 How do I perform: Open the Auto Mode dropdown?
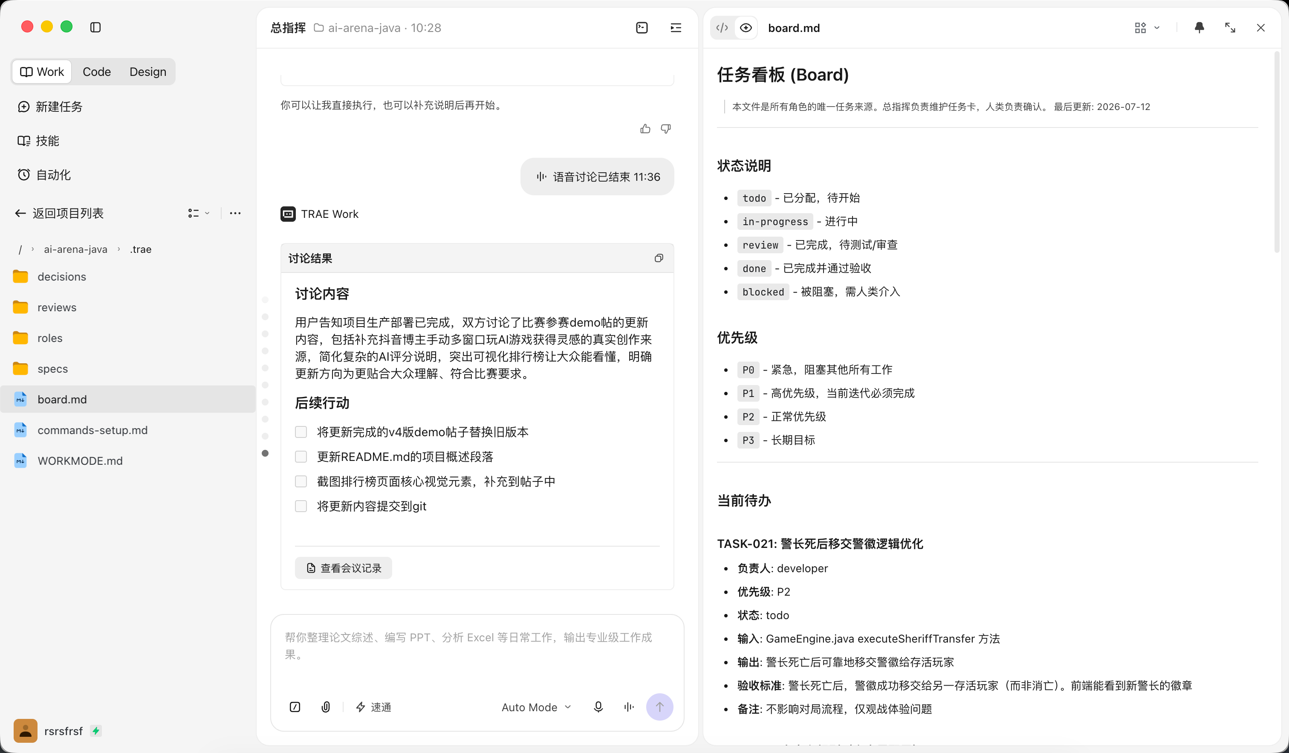coord(536,707)
